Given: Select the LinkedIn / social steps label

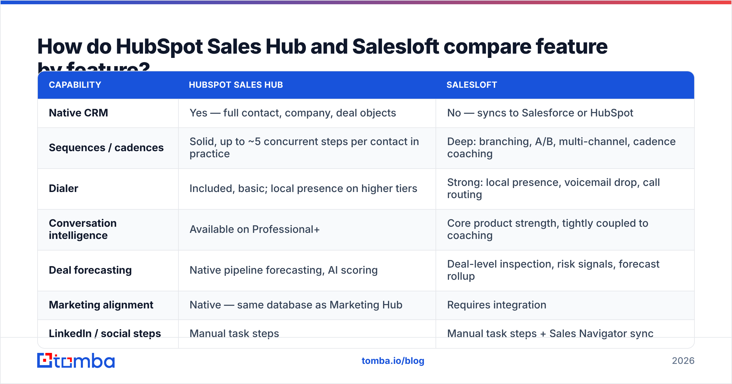Looking at the screenshot, I should point(105,333).
